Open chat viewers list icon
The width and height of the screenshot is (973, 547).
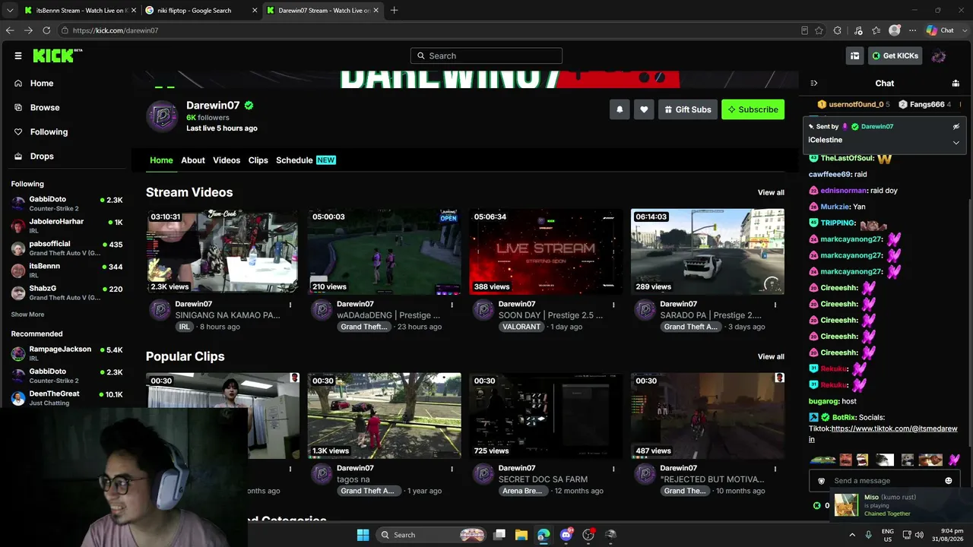click(x=956, y=83)
